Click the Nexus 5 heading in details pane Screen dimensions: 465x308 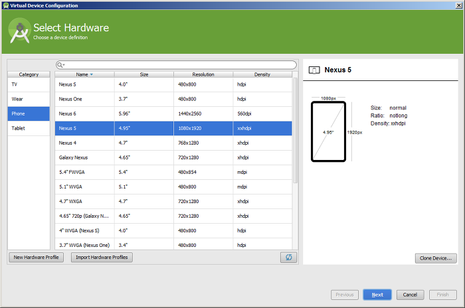coord(337,70)
